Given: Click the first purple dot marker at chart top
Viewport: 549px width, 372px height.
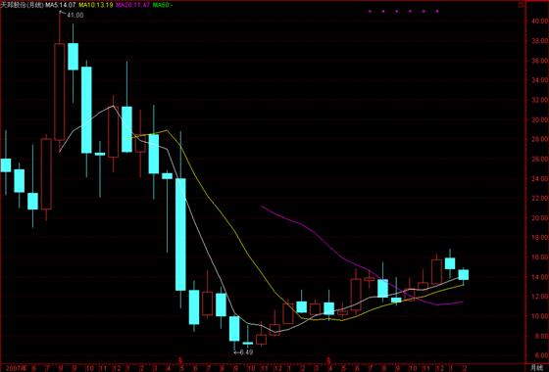Looking at the screenshot, I should point(370,11).
